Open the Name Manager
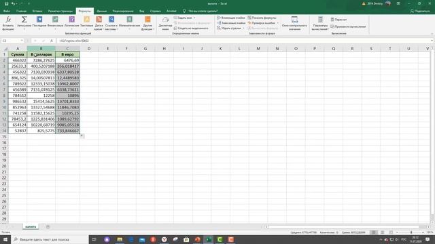 (x=165, y=23)
